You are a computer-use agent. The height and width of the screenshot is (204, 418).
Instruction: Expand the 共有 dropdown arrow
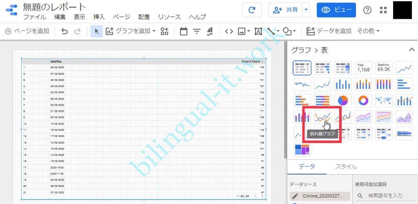click(306, 10)
